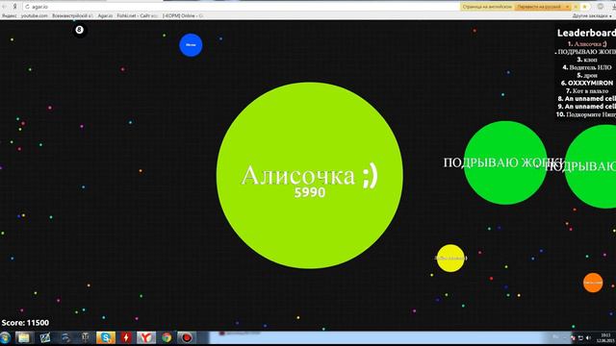This screenshot has height=346, width=616.
Task: Open the red lightning app in taskbar
Action: point(126,337)
